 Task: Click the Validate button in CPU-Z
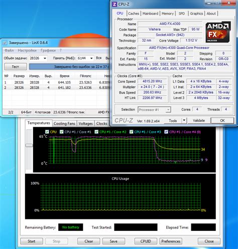pos(199,120)
